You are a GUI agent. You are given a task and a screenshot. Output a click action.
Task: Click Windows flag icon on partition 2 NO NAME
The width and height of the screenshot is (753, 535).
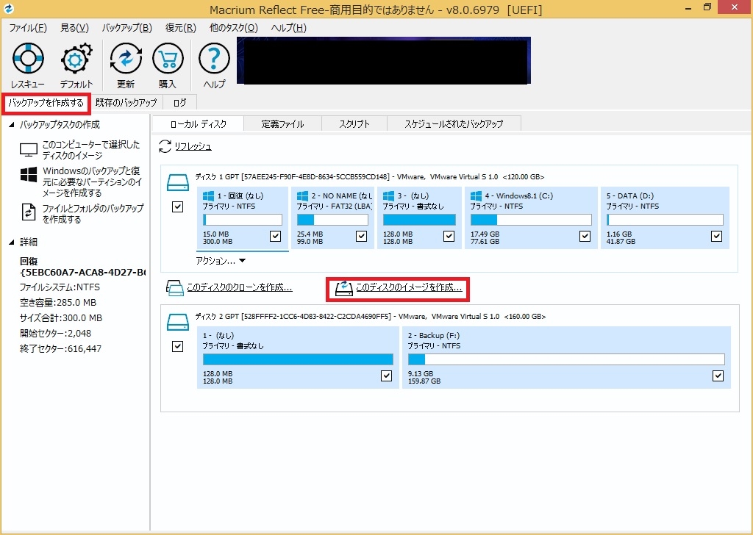pos(302,195)
